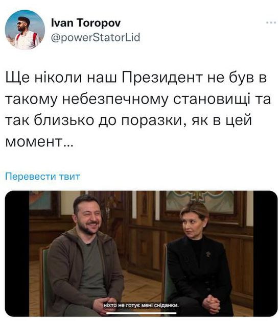Open Ivan Toropov's profile avatar

coord(25,30)
